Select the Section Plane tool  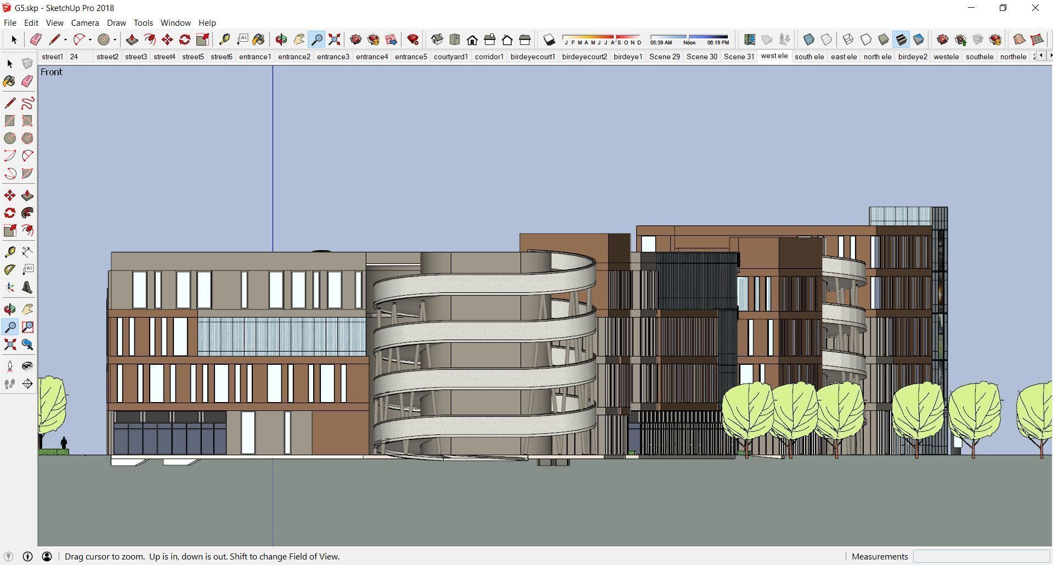click(x=27, y=384)
